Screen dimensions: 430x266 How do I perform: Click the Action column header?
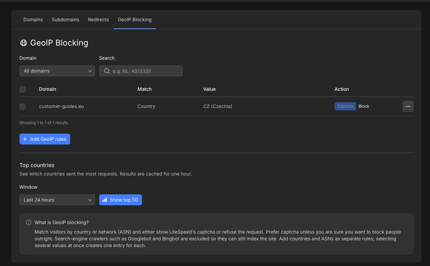pyautogui.click(x=342, y=89)
